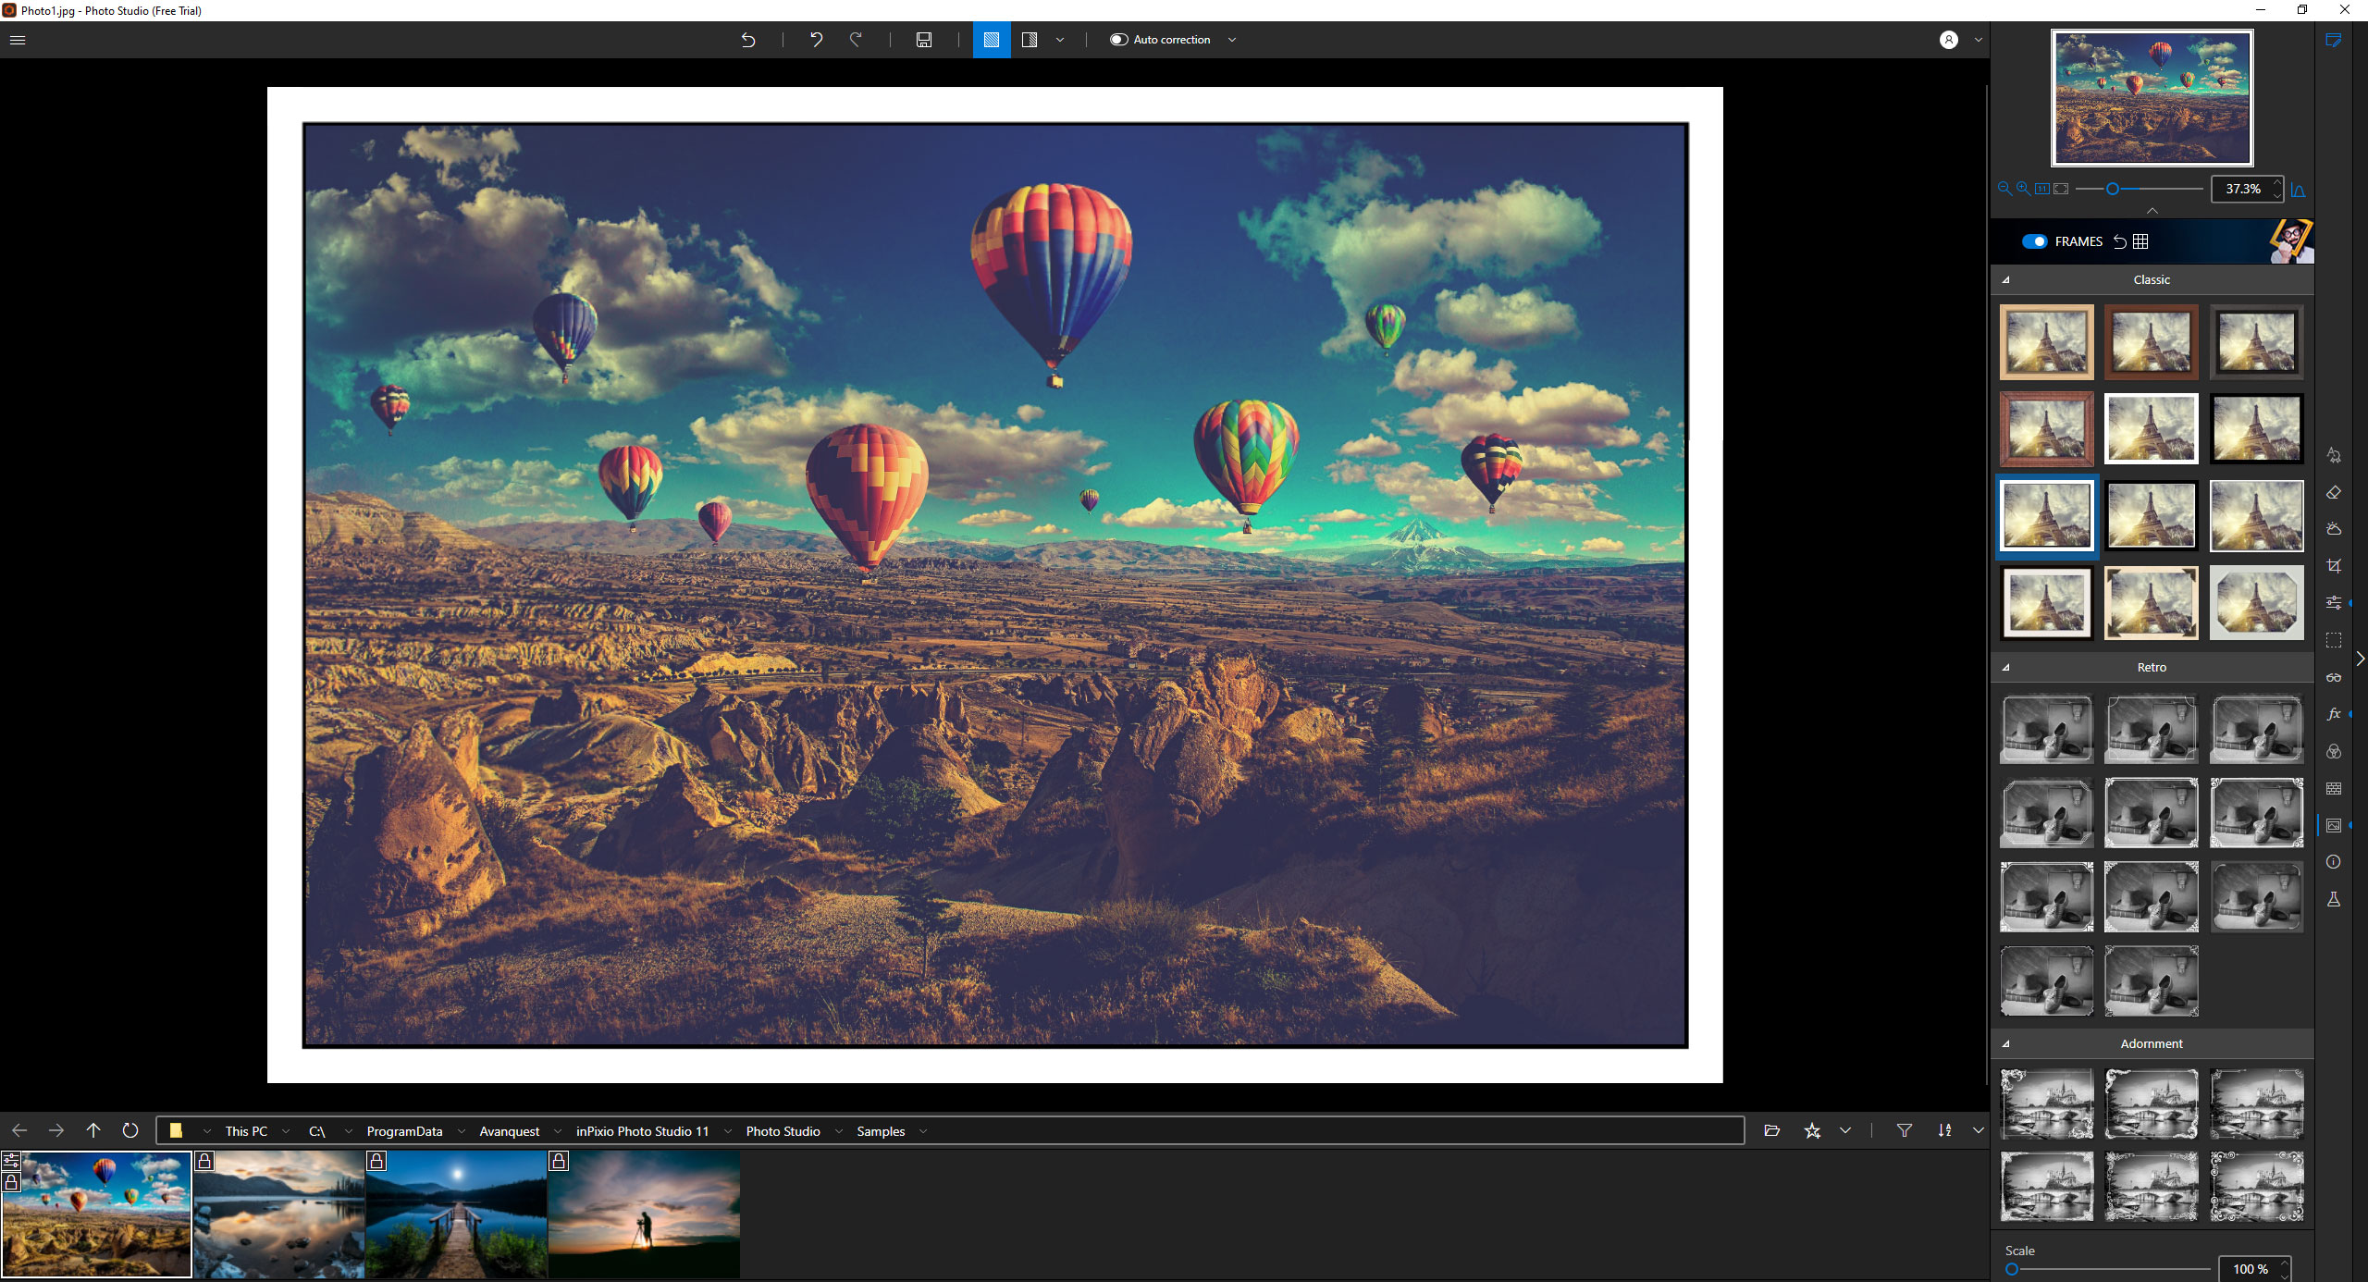Click the Undo button in the toolbar

[815, 40]
